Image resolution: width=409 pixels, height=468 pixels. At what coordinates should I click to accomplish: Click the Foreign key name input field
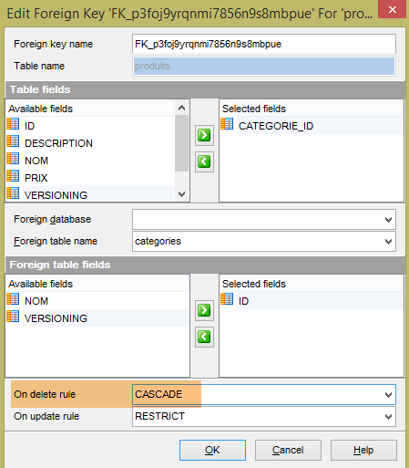click(x=264, y=44)
